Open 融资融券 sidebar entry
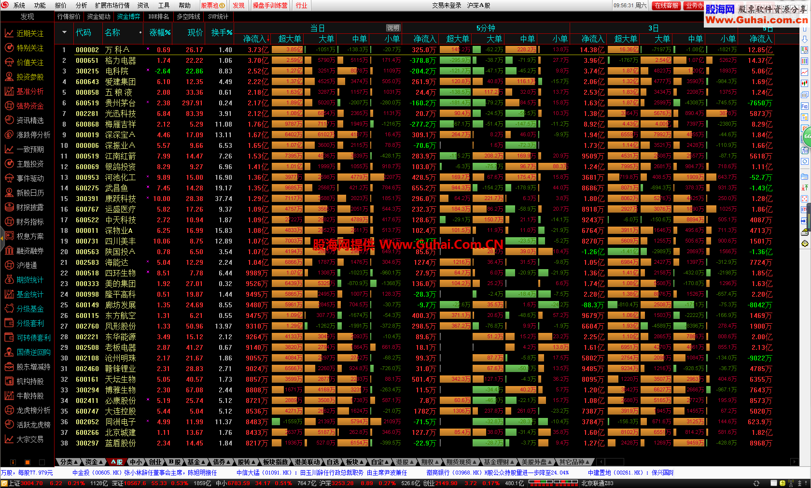Screen dimensions: 811x488 [24, 251]
